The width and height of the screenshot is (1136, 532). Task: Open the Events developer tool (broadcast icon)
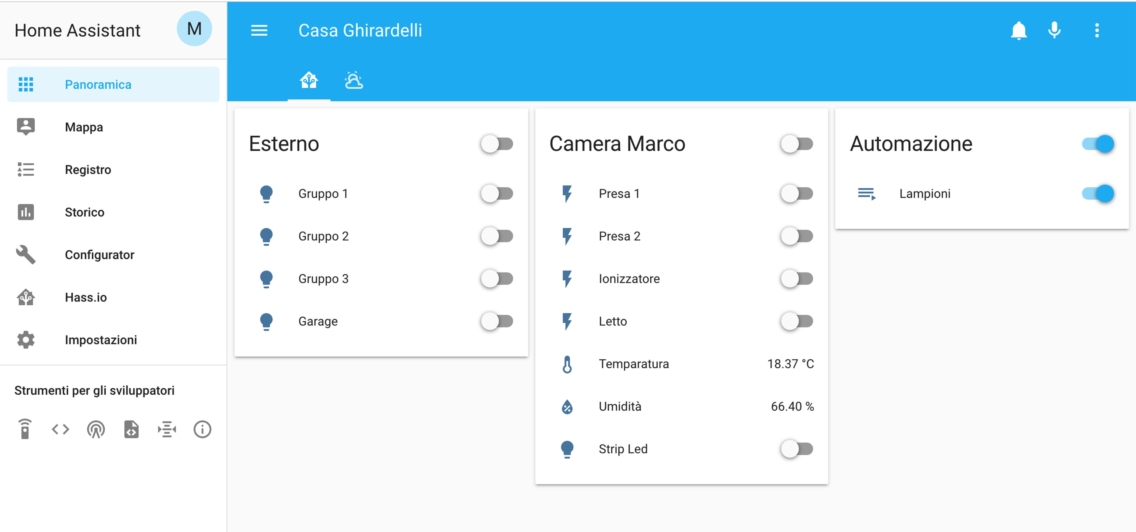click(x=96, y=429)
